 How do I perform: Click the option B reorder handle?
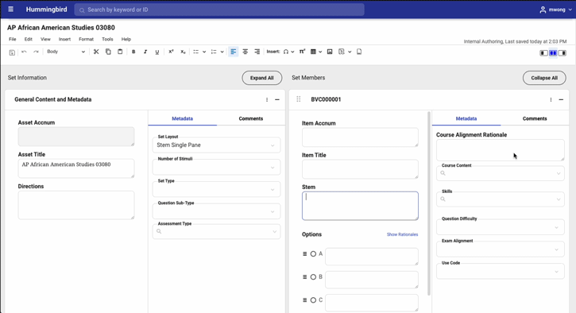point(304,277)
